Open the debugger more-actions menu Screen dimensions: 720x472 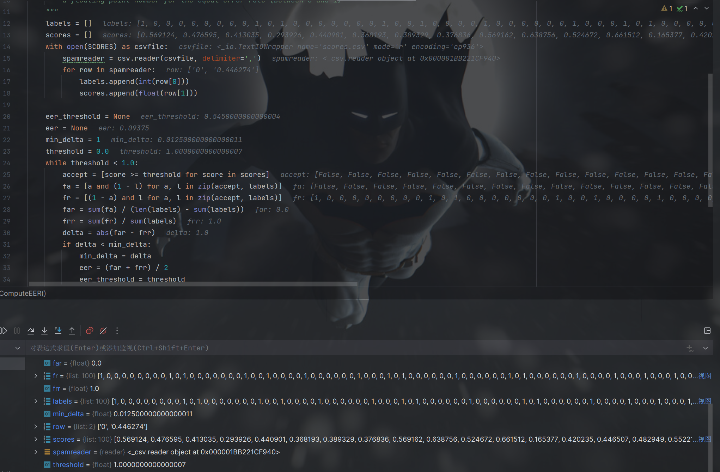point(117,331)
